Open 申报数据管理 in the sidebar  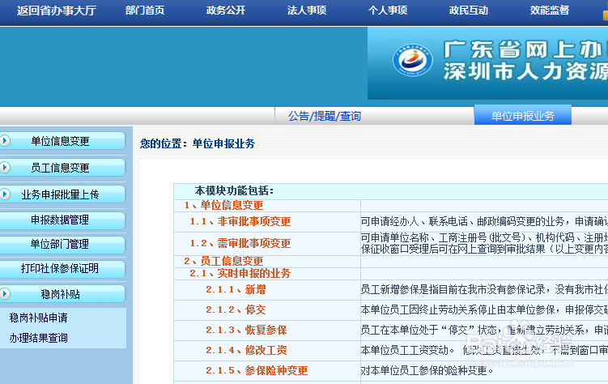[x=62, y=220]
